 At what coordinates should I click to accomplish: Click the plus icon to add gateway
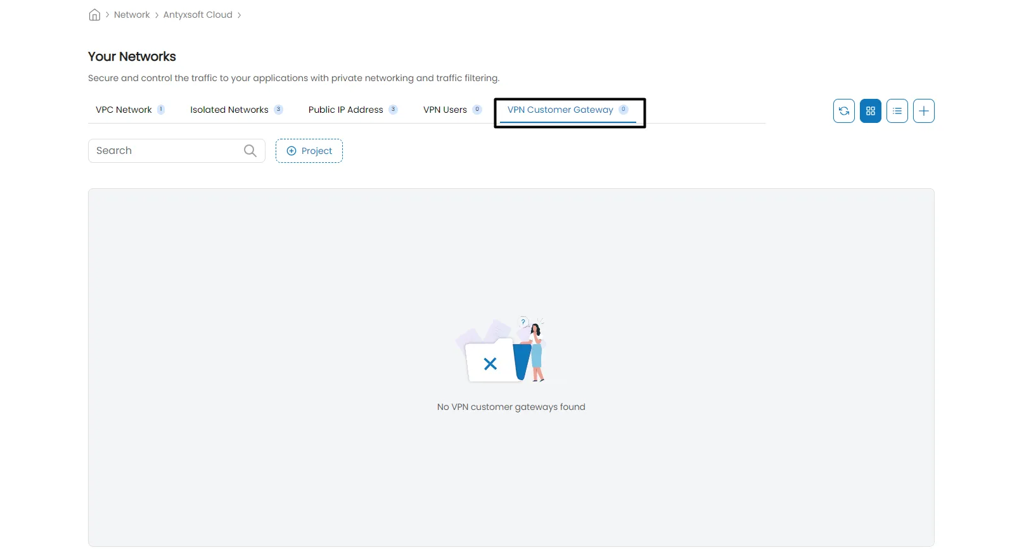923,111
